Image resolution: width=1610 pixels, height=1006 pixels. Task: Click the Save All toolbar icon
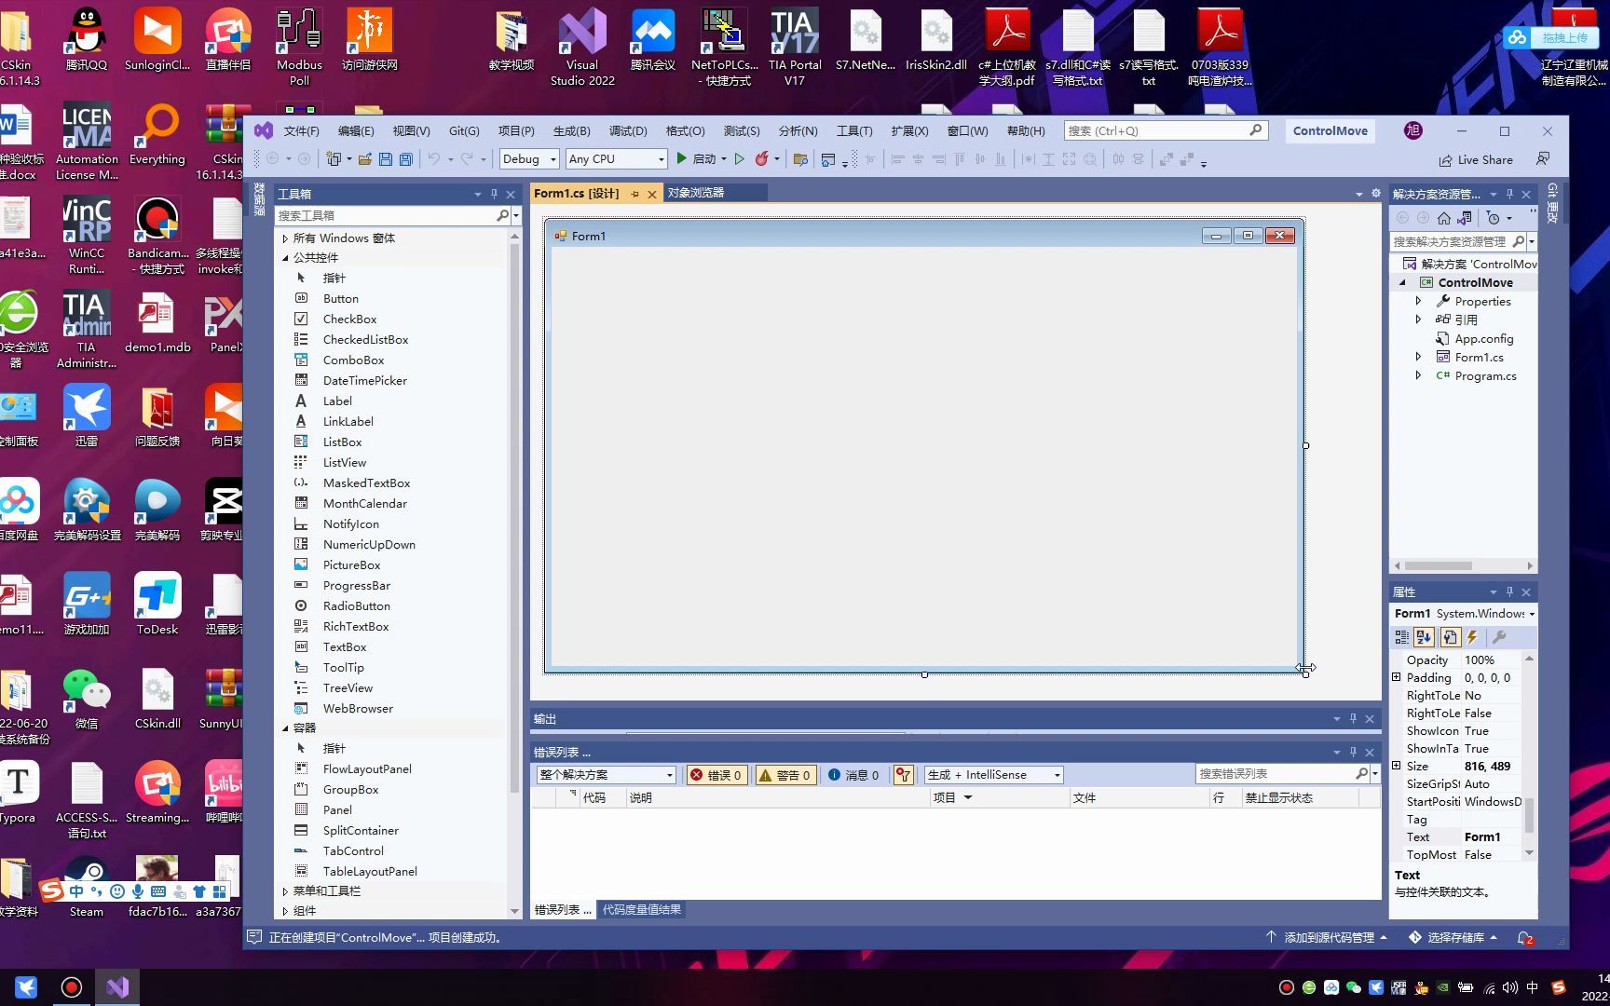click(x=404, y=159)
